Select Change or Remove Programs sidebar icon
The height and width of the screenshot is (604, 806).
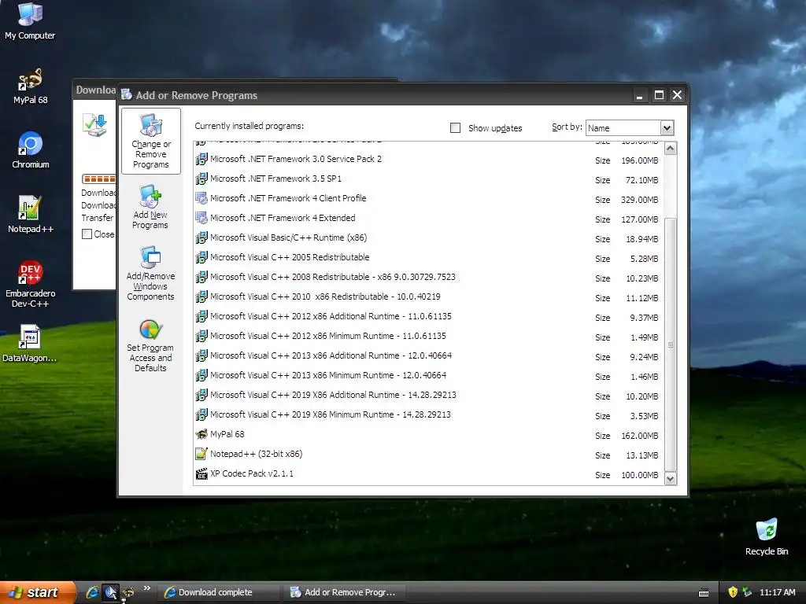150,142
